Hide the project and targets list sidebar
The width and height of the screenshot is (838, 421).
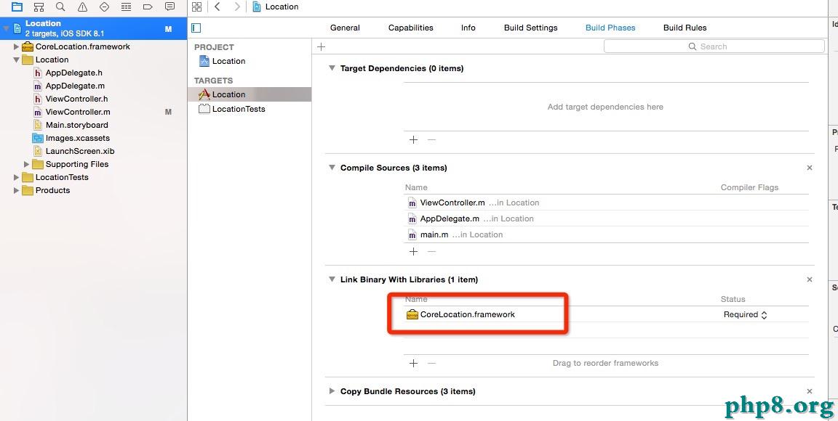pos(196,28)
